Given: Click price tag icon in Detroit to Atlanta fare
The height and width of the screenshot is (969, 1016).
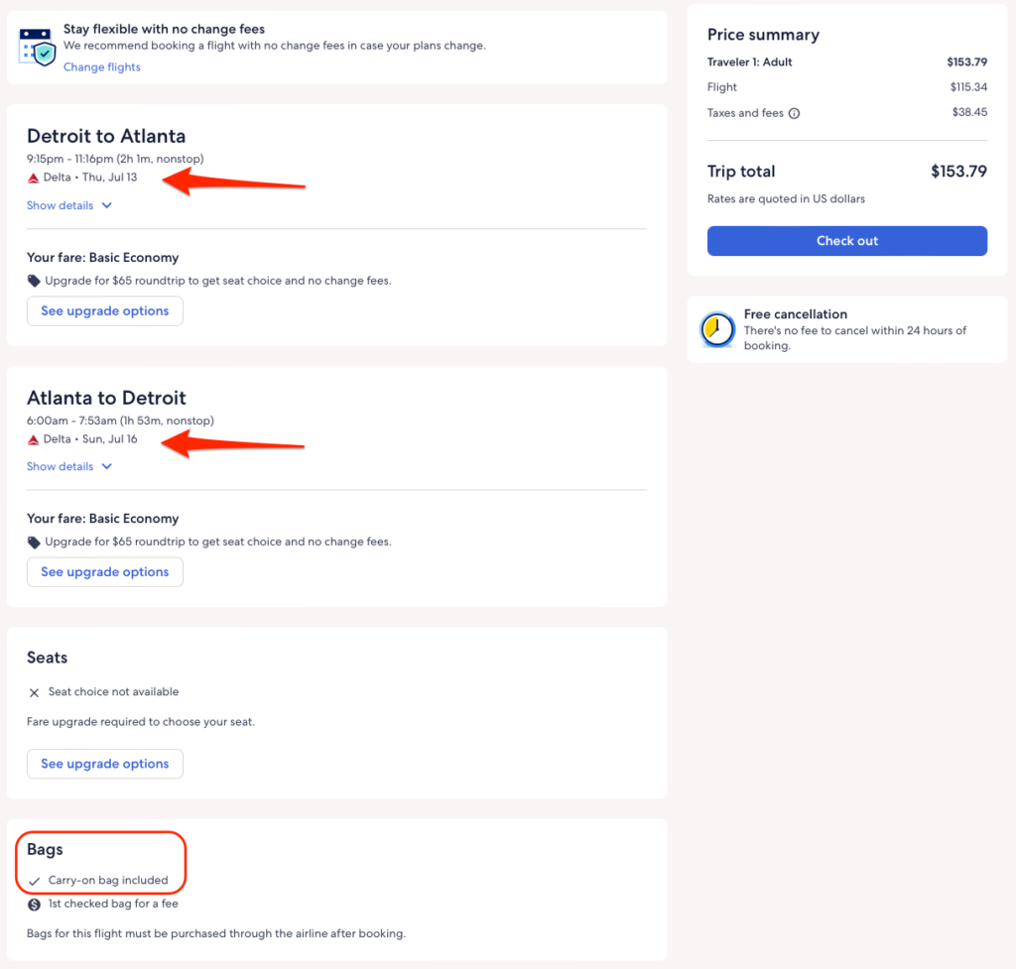Looking at the screenshot, I should 34,281.
